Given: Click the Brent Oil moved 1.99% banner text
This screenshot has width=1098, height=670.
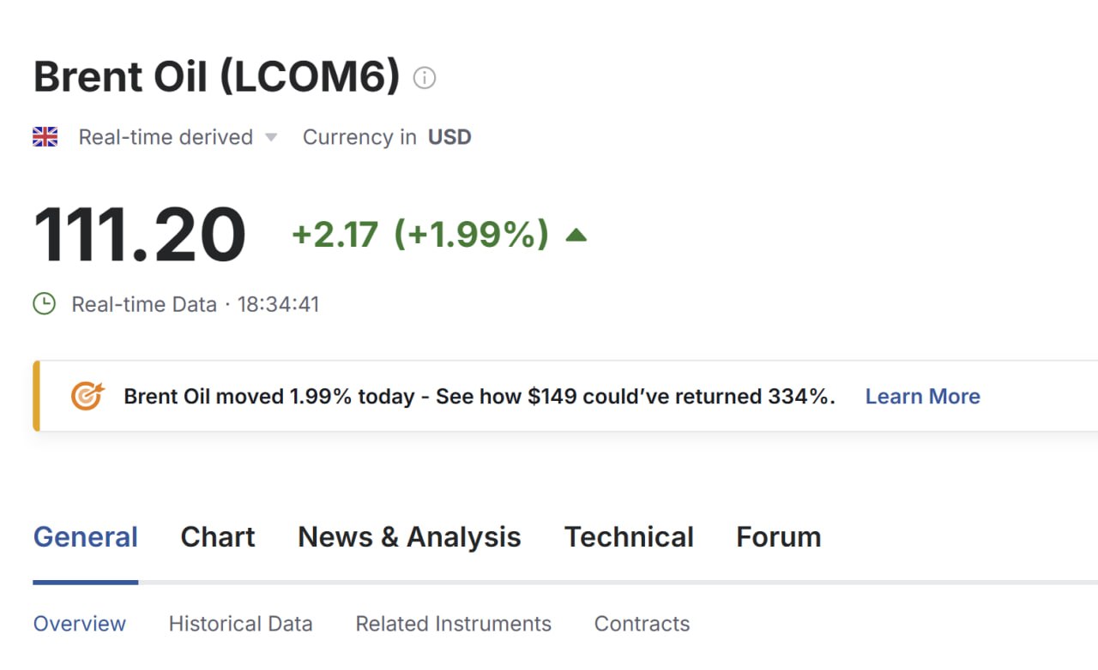Looking at the screenshot, I should (x=479, y=396).
